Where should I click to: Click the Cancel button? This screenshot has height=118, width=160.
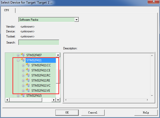(x=93, y=112)
